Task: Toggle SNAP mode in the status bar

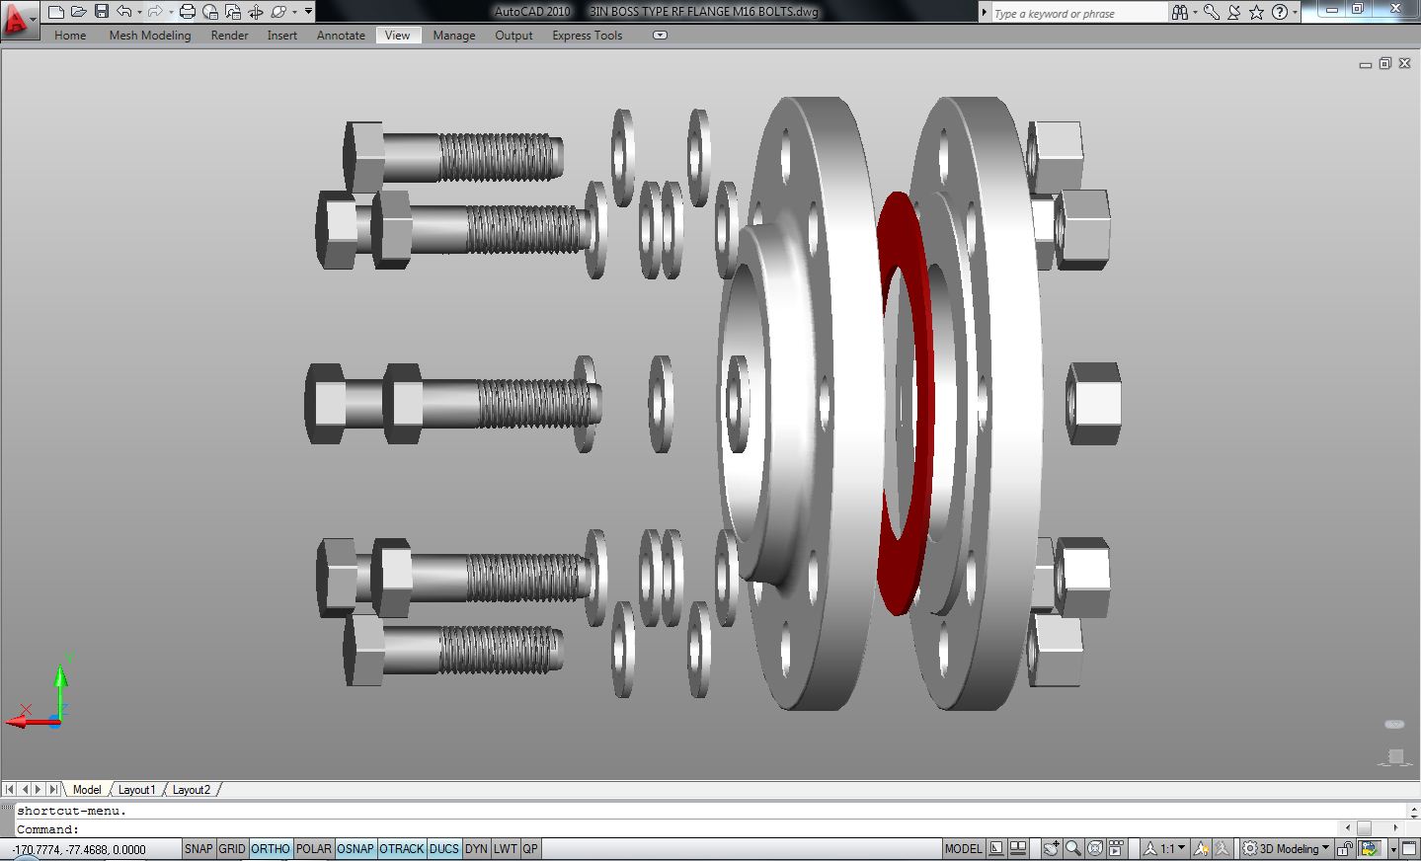Action: (198, 848)
